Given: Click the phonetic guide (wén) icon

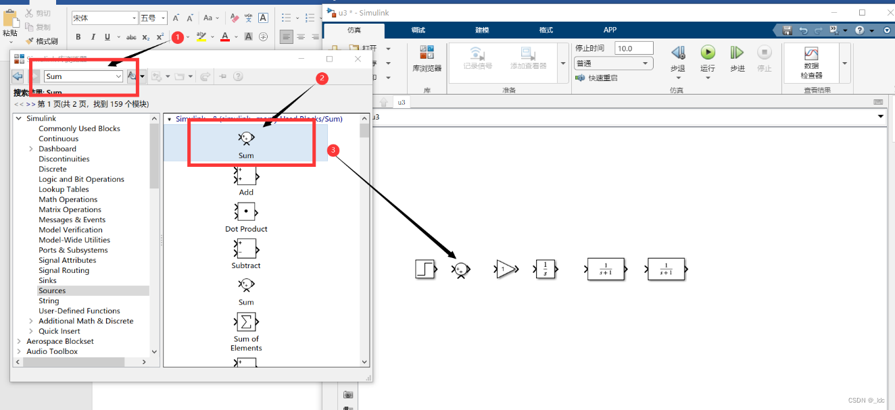Looking at the screenshot, I should tap(249, 18).
